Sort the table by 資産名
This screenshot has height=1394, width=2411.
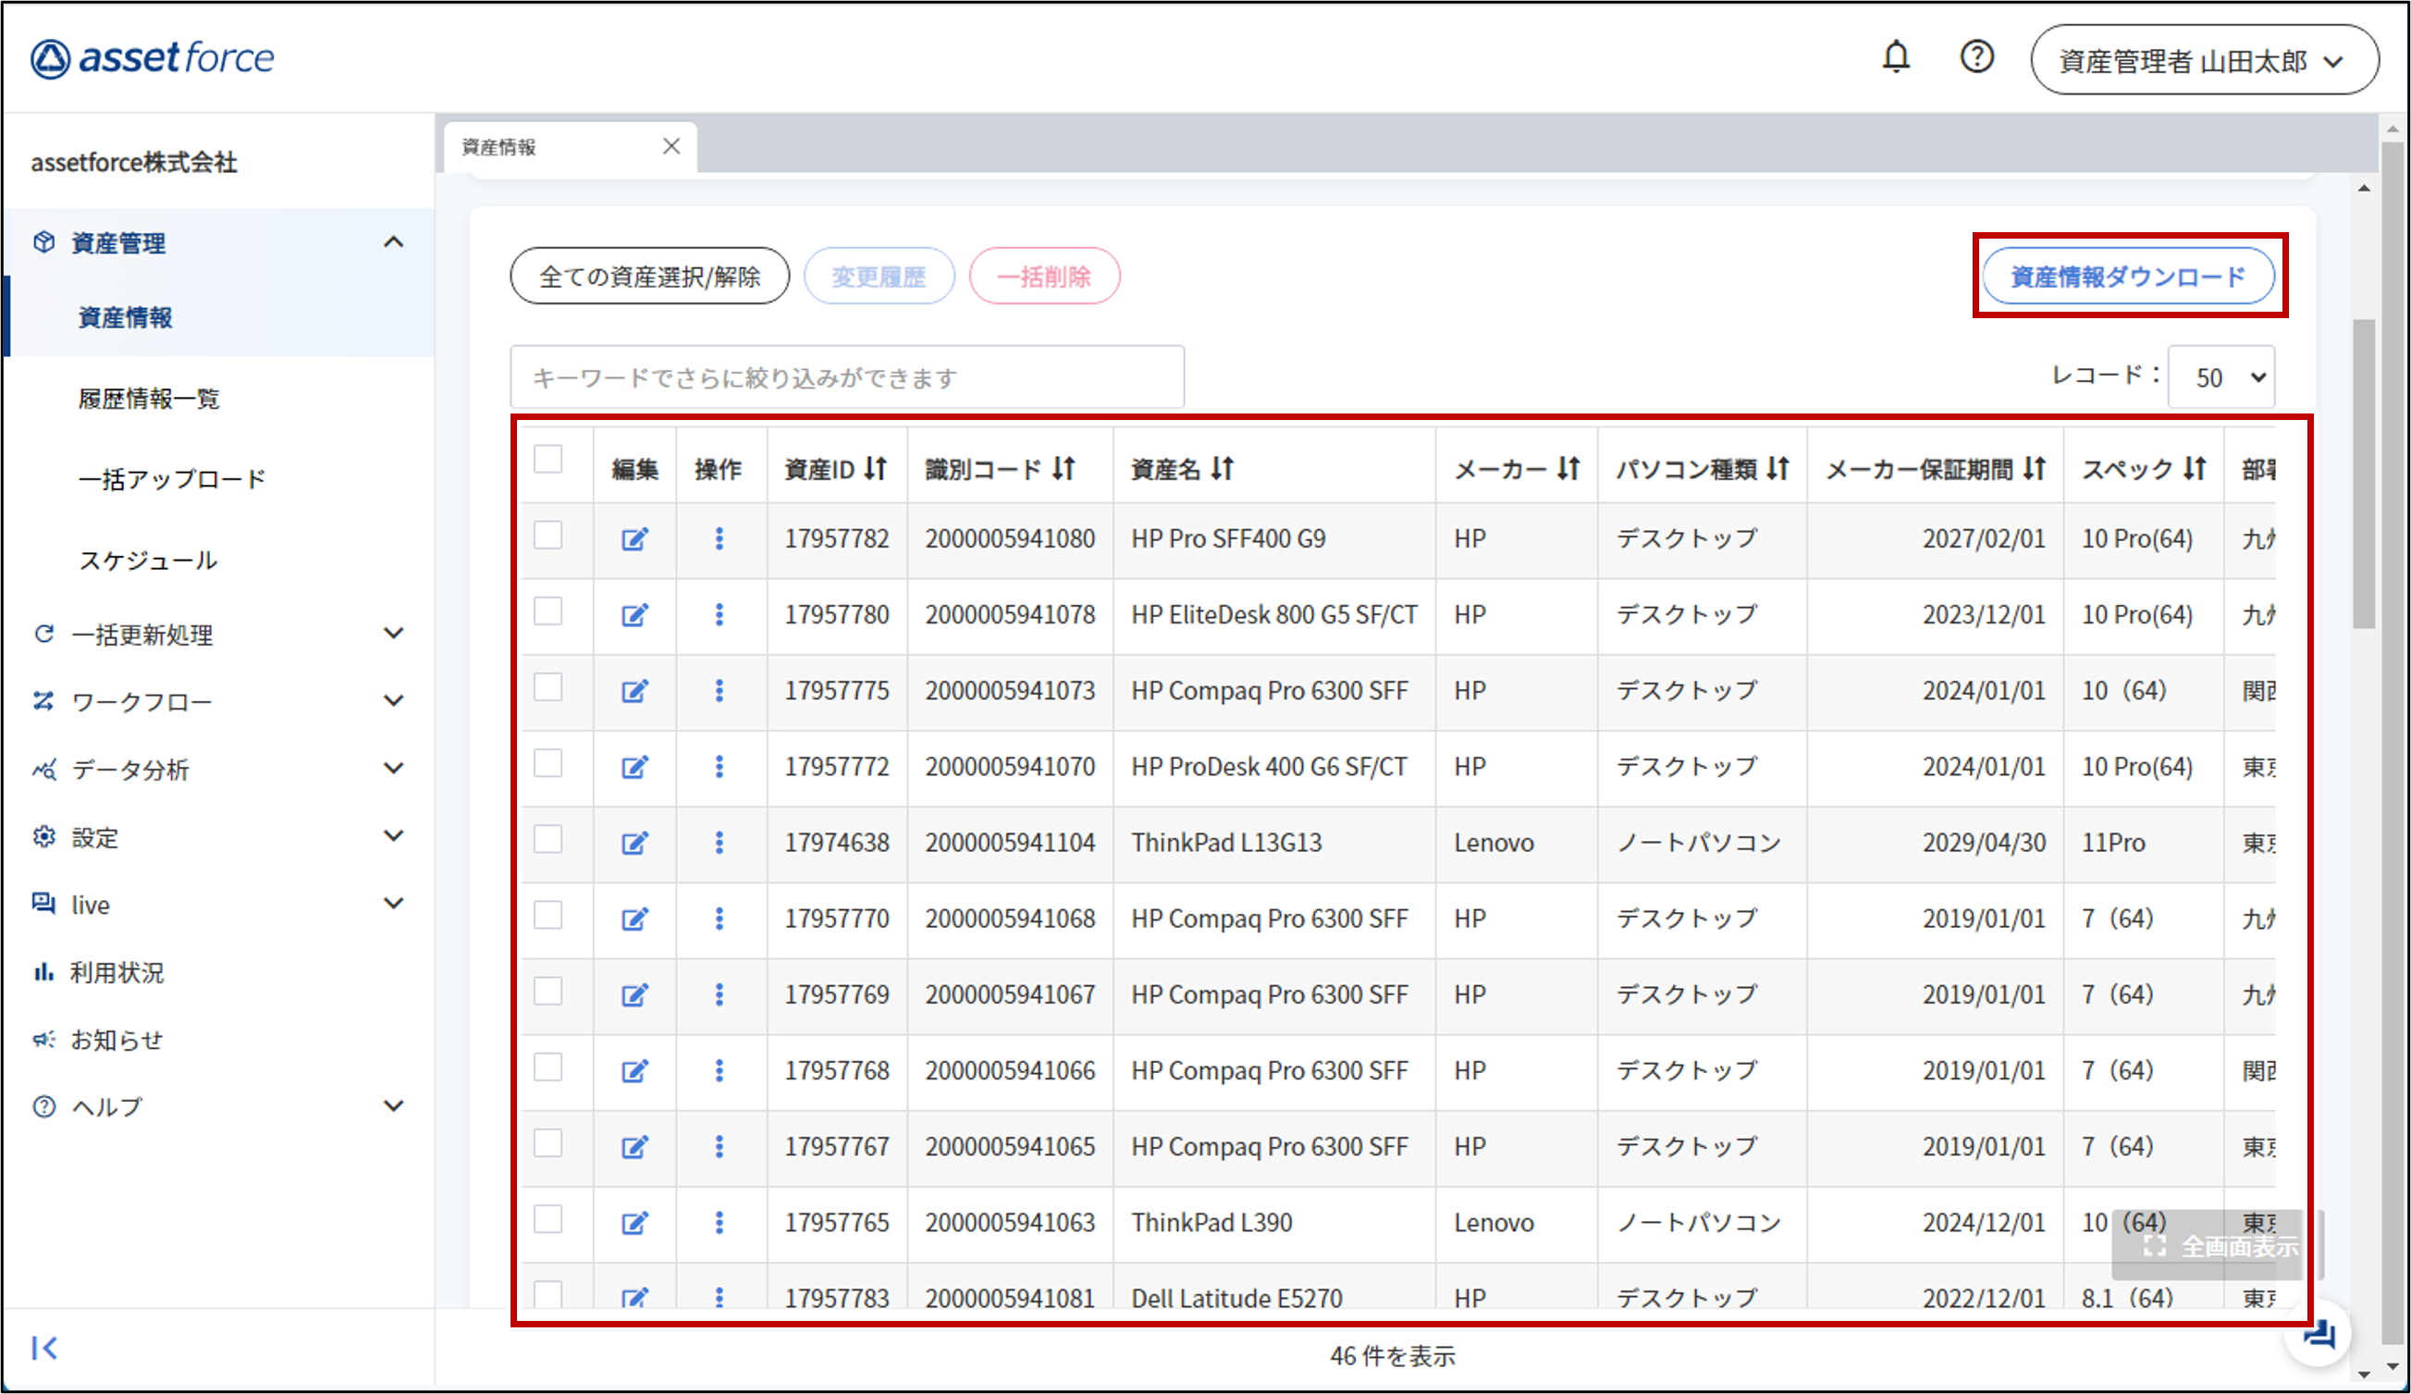click(1222, 469)
